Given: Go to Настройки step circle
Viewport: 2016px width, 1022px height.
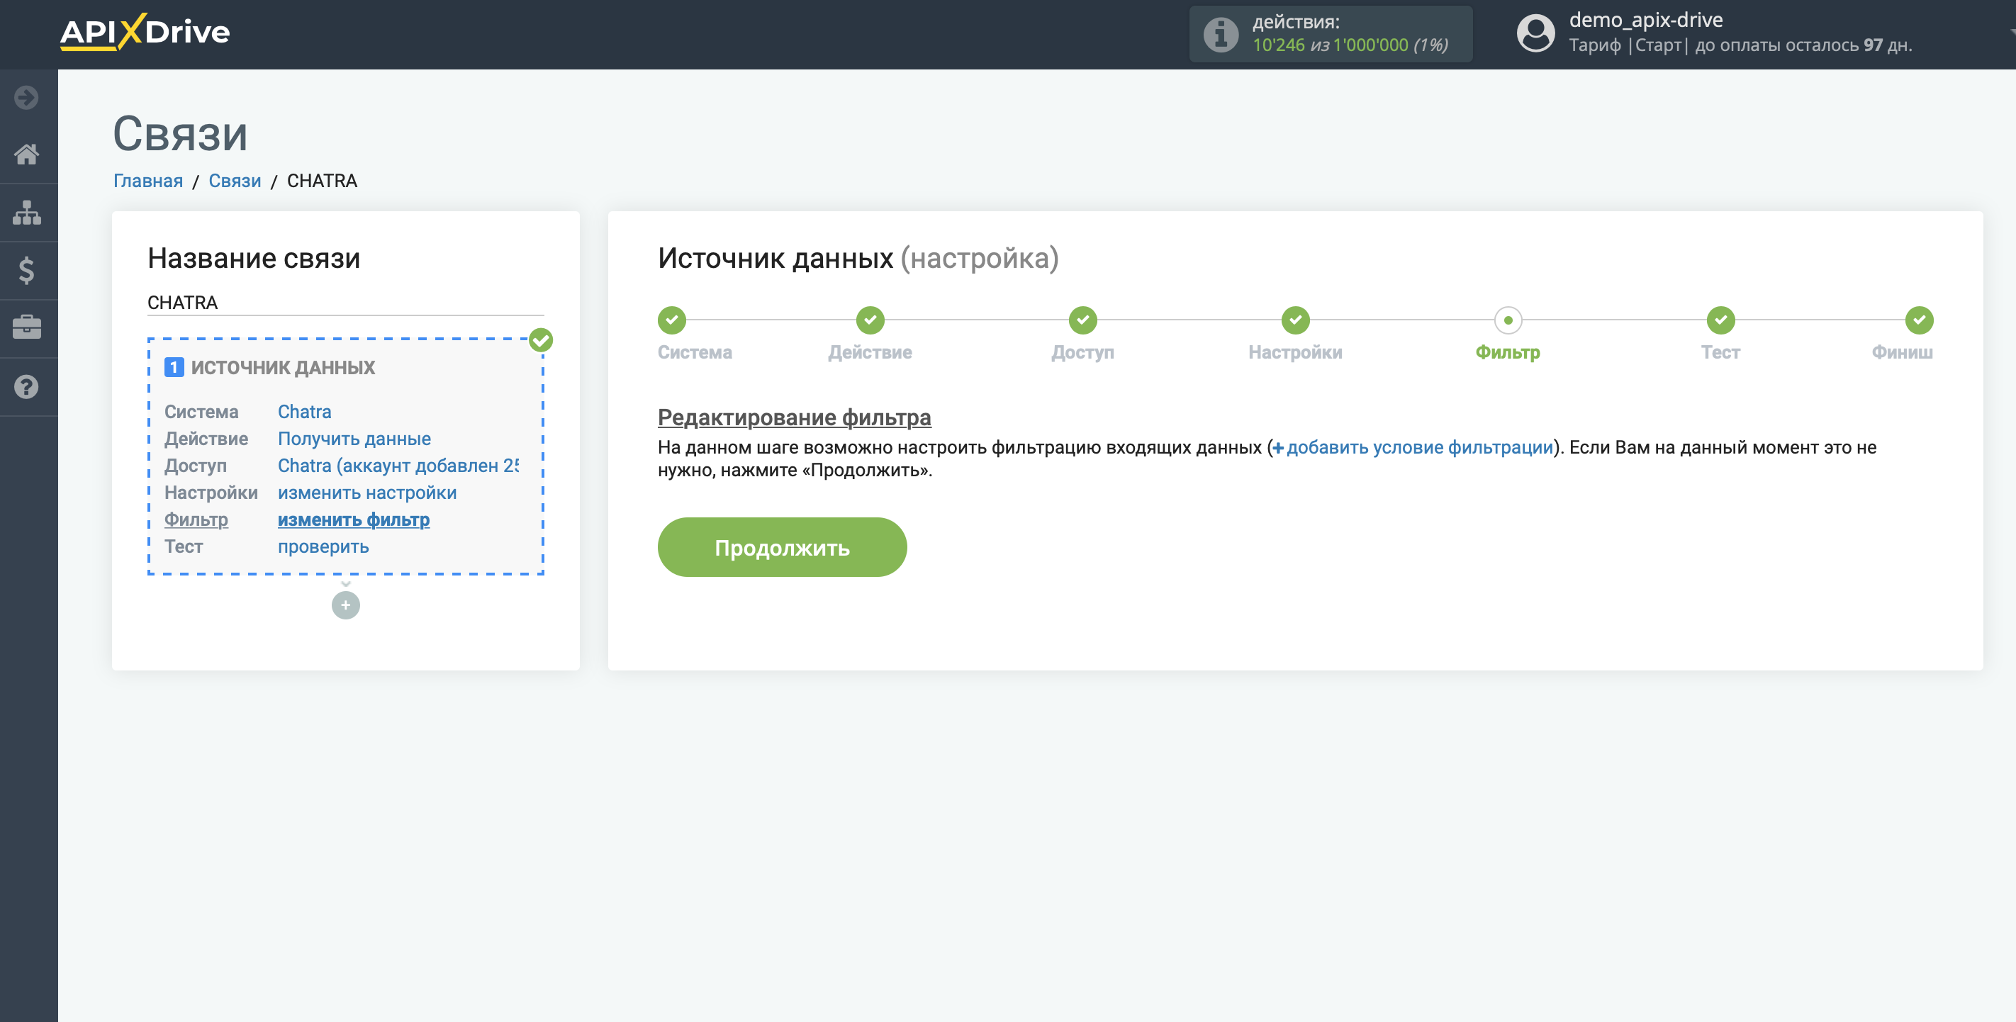Looking at the screenshot, I should 1295,320.
